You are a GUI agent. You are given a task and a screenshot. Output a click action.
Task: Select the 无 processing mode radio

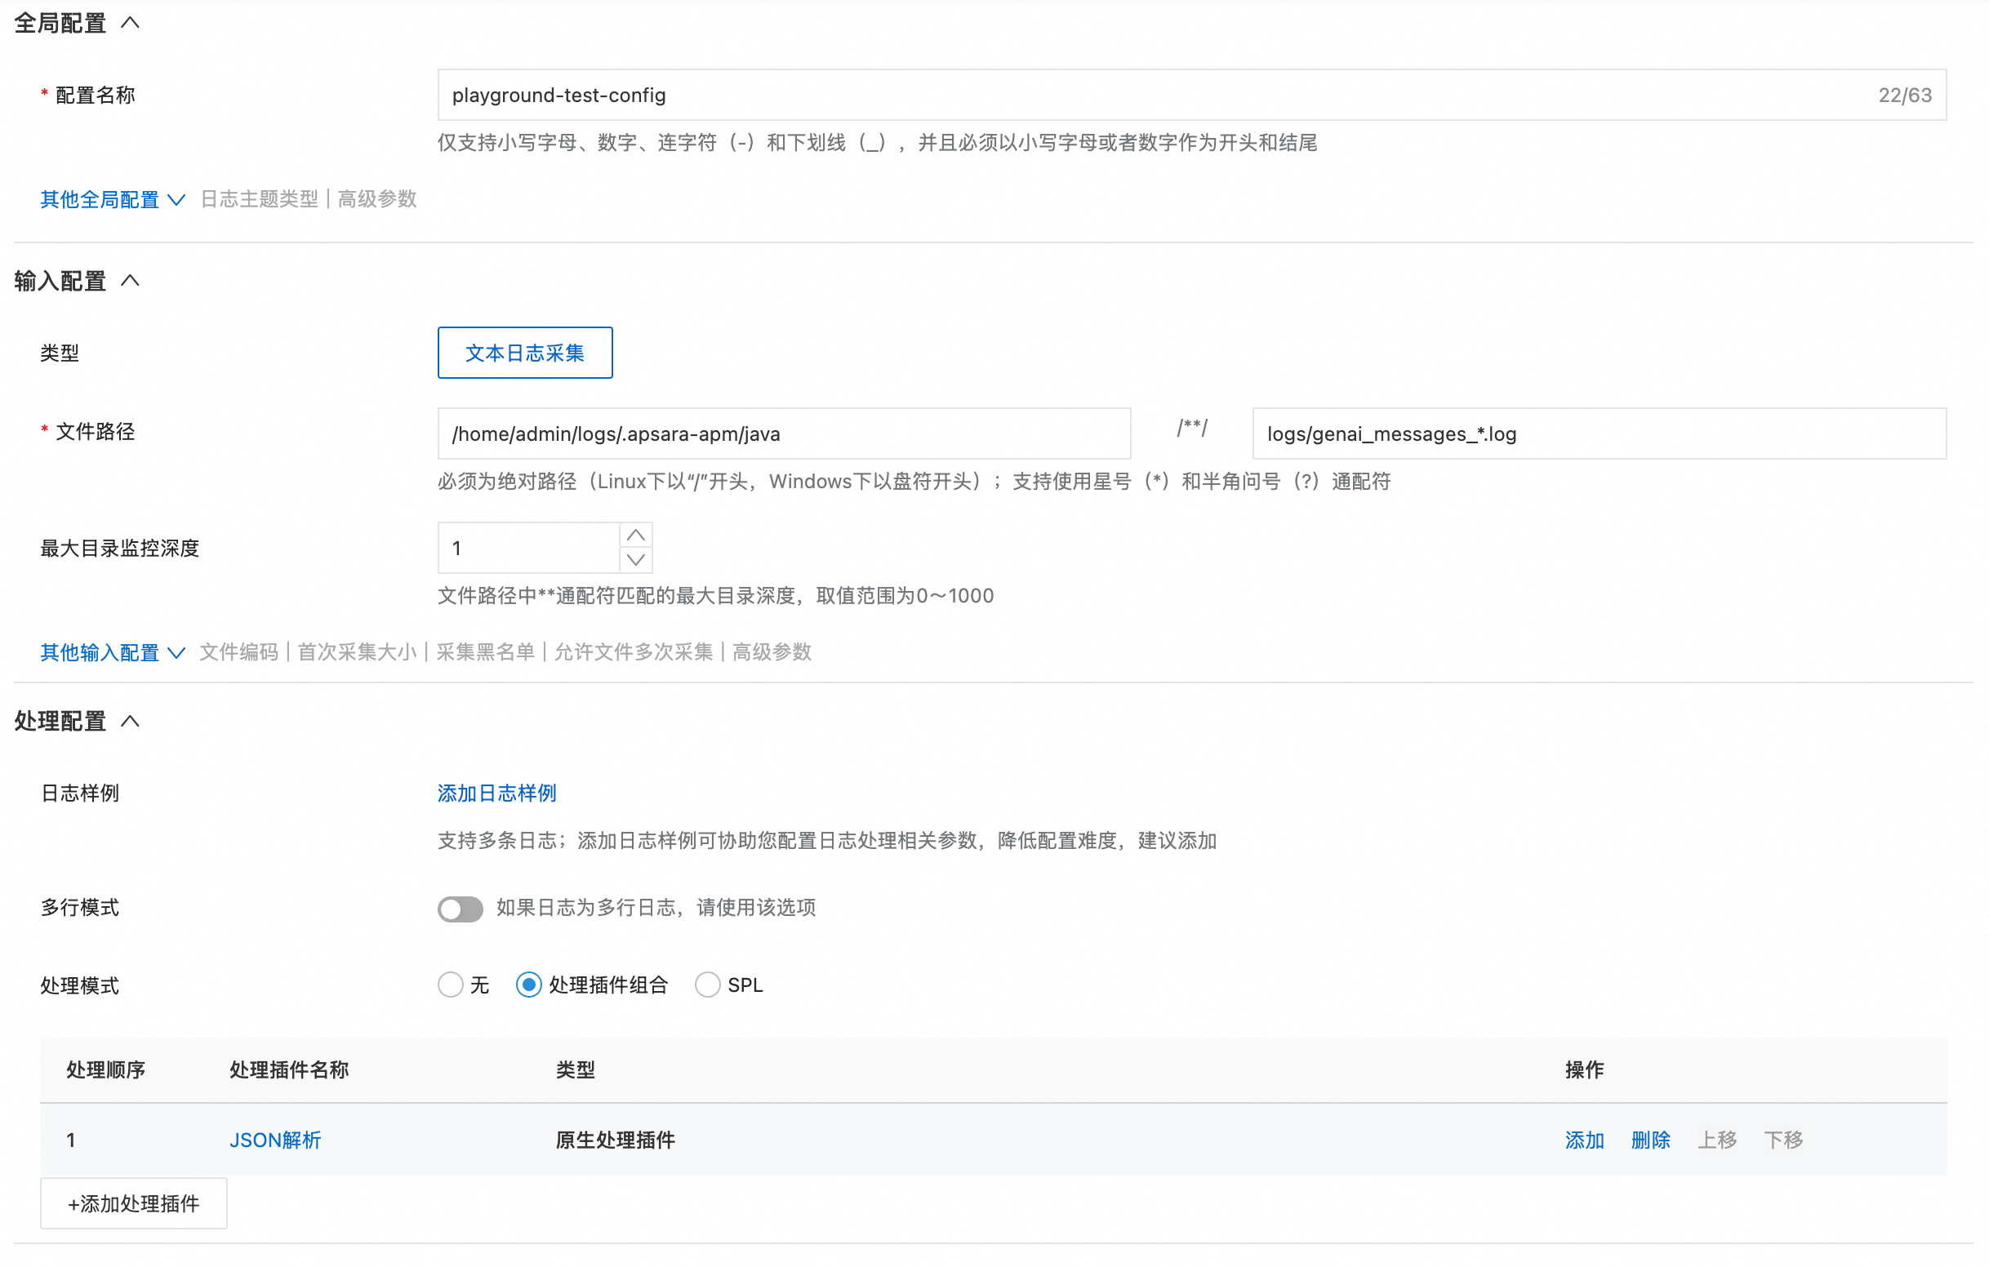(450, 985)
